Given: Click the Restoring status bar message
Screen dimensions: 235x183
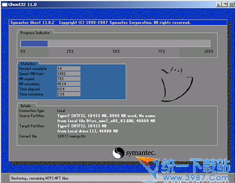Looking at the screenshot, I should coord(40,178).
